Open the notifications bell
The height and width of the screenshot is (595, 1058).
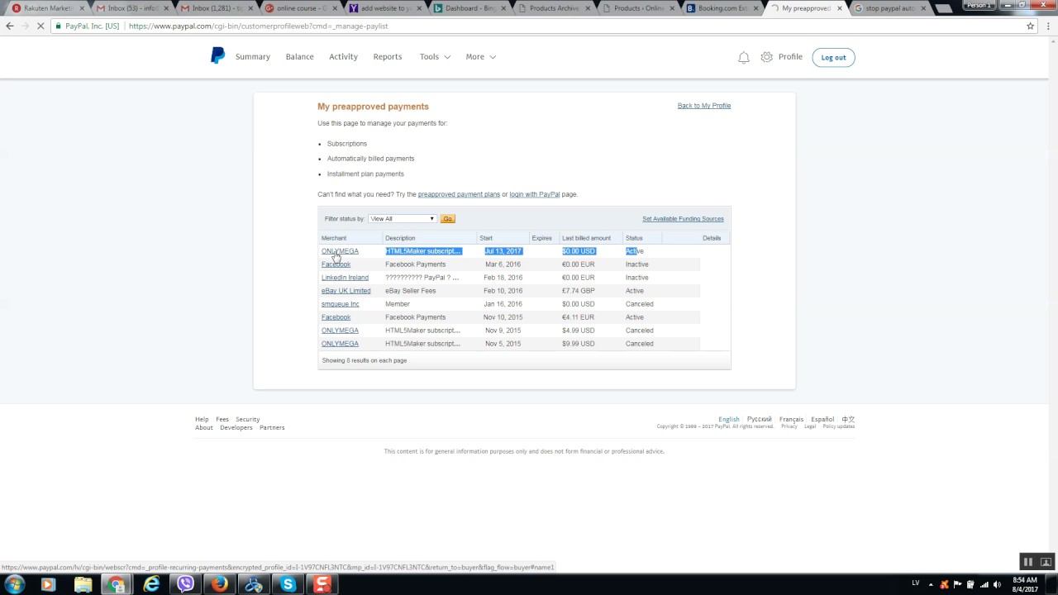pos(744,57)
